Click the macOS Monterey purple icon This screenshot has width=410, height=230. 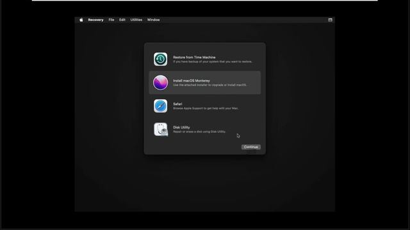(161, 82)
